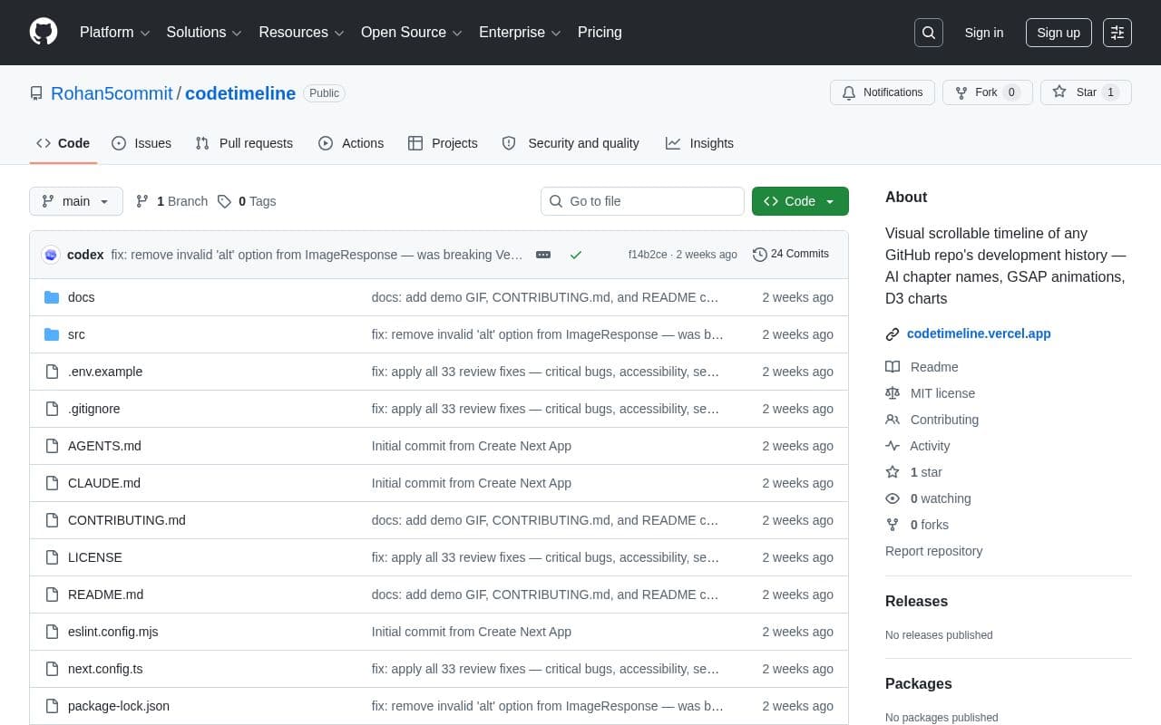1161x725 pixels.
Task: Open the CONTRIBUTING.md file
Action: click(127, 520)
